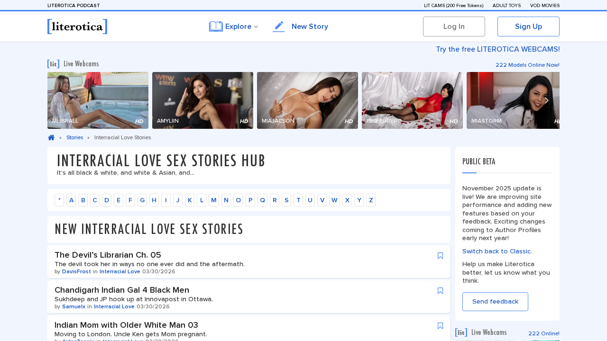
Task: Open story Indian Mom with Older White Man 03
Action: pos(126,325)
